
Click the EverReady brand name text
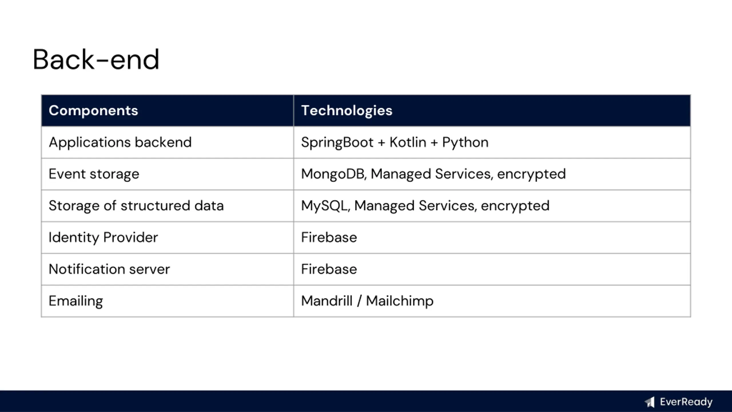coord(686,402)
